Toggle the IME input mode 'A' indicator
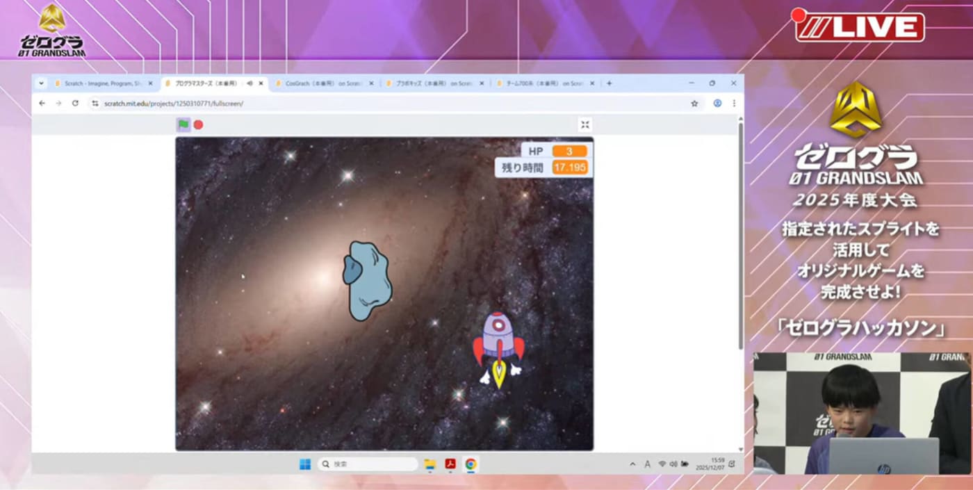 (647, 464)
